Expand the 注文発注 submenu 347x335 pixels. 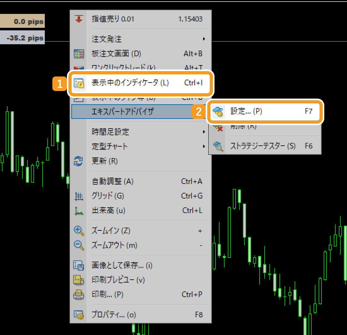(126, 39)
